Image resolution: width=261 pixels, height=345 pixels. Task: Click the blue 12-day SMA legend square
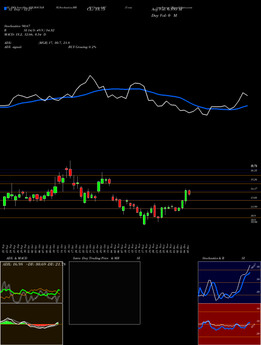point(6,8)
